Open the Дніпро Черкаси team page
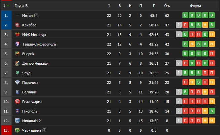 [x=35, y=63]
